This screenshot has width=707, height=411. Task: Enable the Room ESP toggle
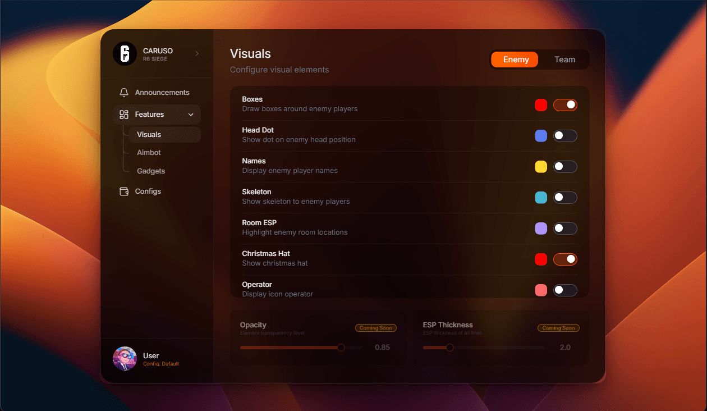tap(565, 229)
